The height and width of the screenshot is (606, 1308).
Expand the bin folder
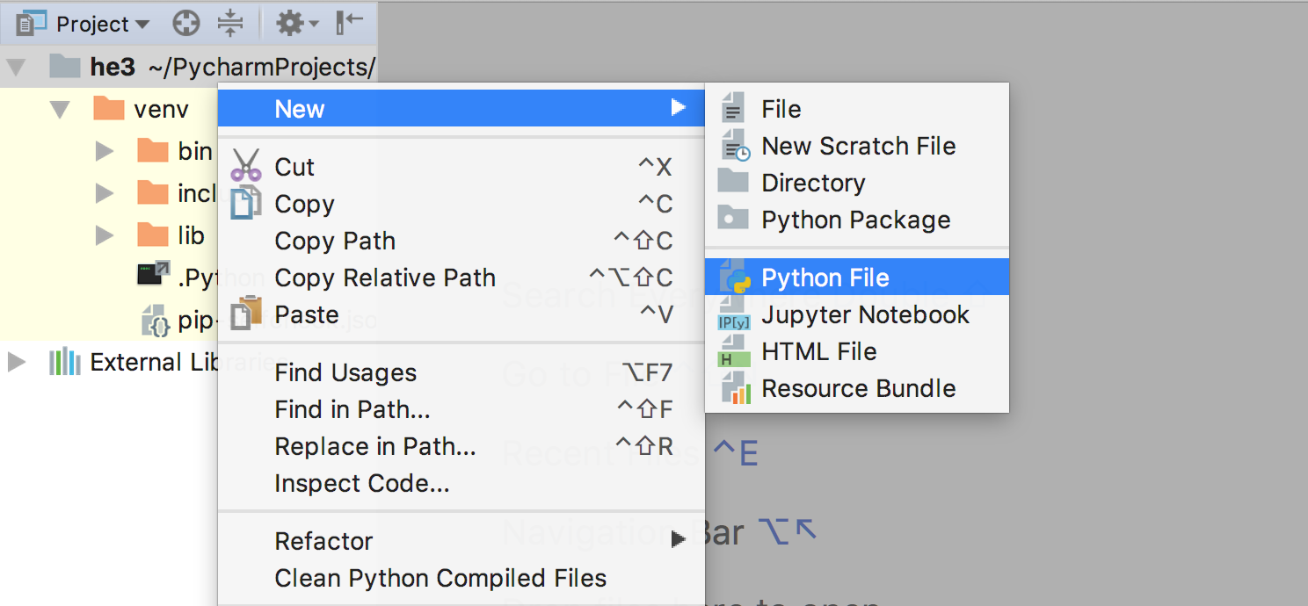coord(105,151)
